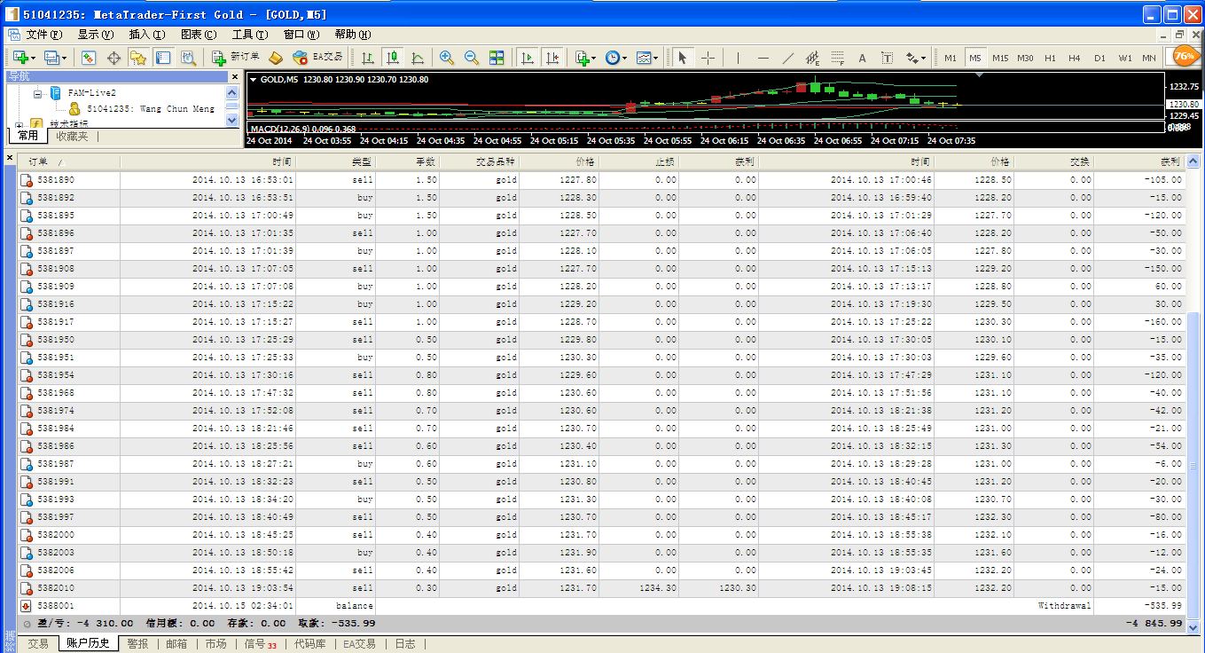The height and width of the screenshot is (653, 1205).
Task: Expand the 技术指标 indicators node
Action: coord(20,124)
